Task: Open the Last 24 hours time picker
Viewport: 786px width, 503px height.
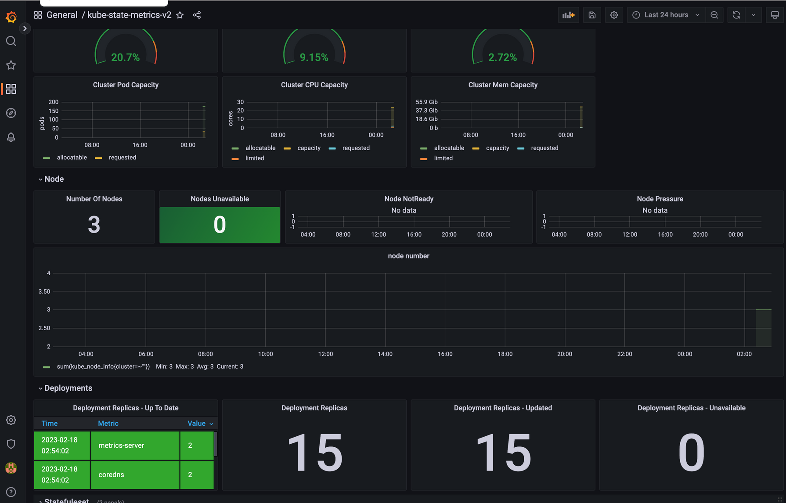Action: point(666,15)
